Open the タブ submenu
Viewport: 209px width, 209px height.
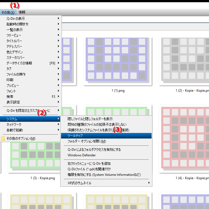click(x=31, y=69)
